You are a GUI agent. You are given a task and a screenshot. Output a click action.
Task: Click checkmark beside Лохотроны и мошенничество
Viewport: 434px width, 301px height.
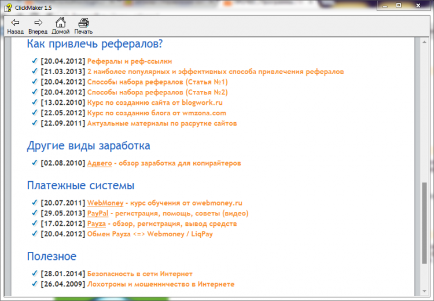click(x=34, y=284)
